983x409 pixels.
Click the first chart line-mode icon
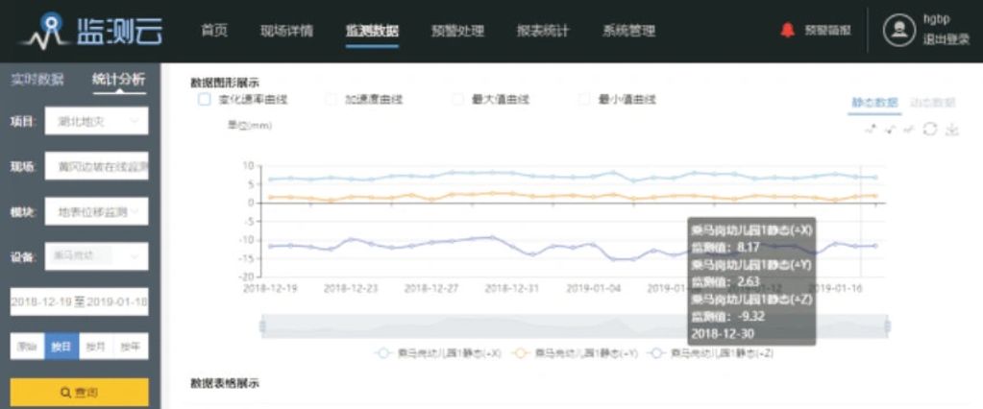(x=871, y=129)
